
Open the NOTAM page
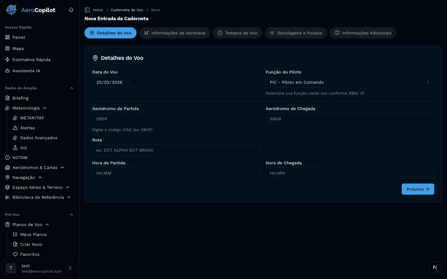[20, 157]
